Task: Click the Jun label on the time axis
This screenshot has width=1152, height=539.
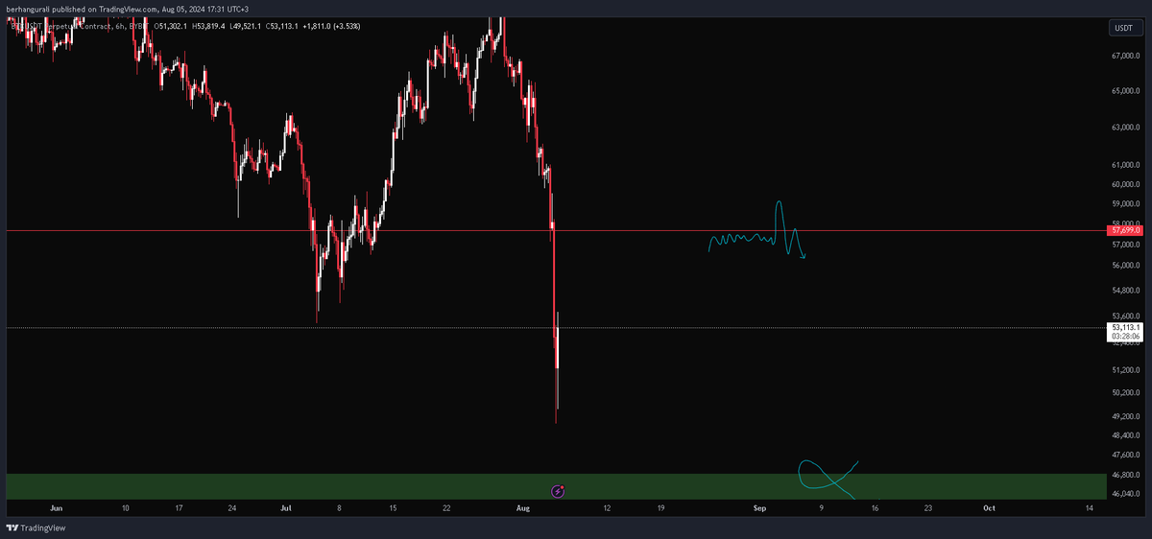Action: tap(56, 507)
